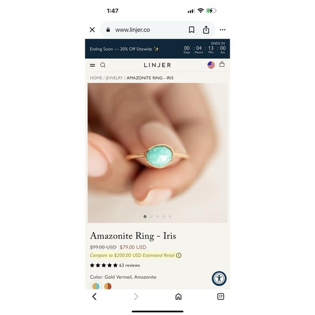Tap the bookmark icon in address bar
This screenshot has width=315, height=315.
[192, 30]
